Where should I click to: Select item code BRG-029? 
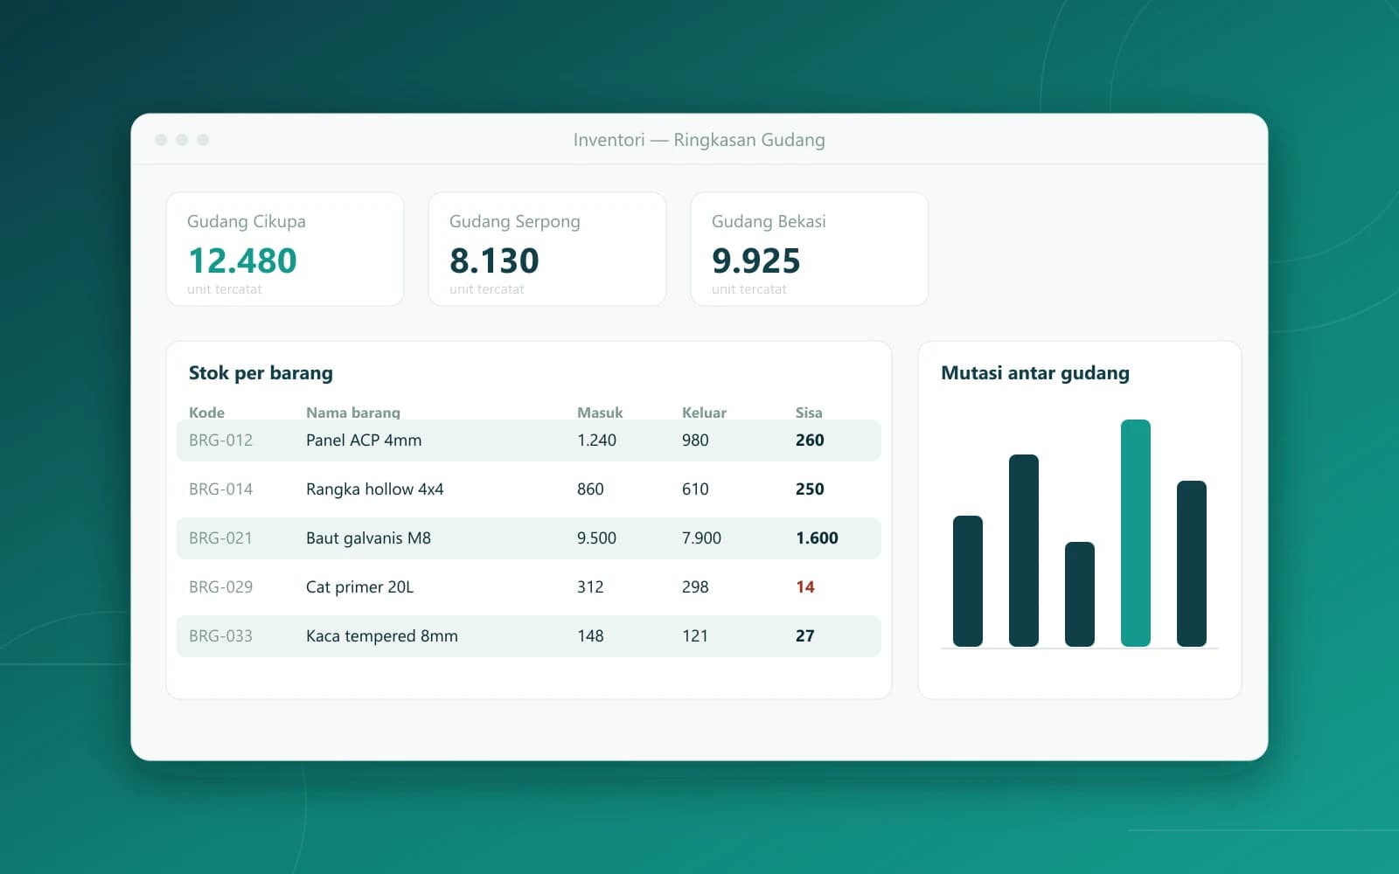[x=220, y=587]
